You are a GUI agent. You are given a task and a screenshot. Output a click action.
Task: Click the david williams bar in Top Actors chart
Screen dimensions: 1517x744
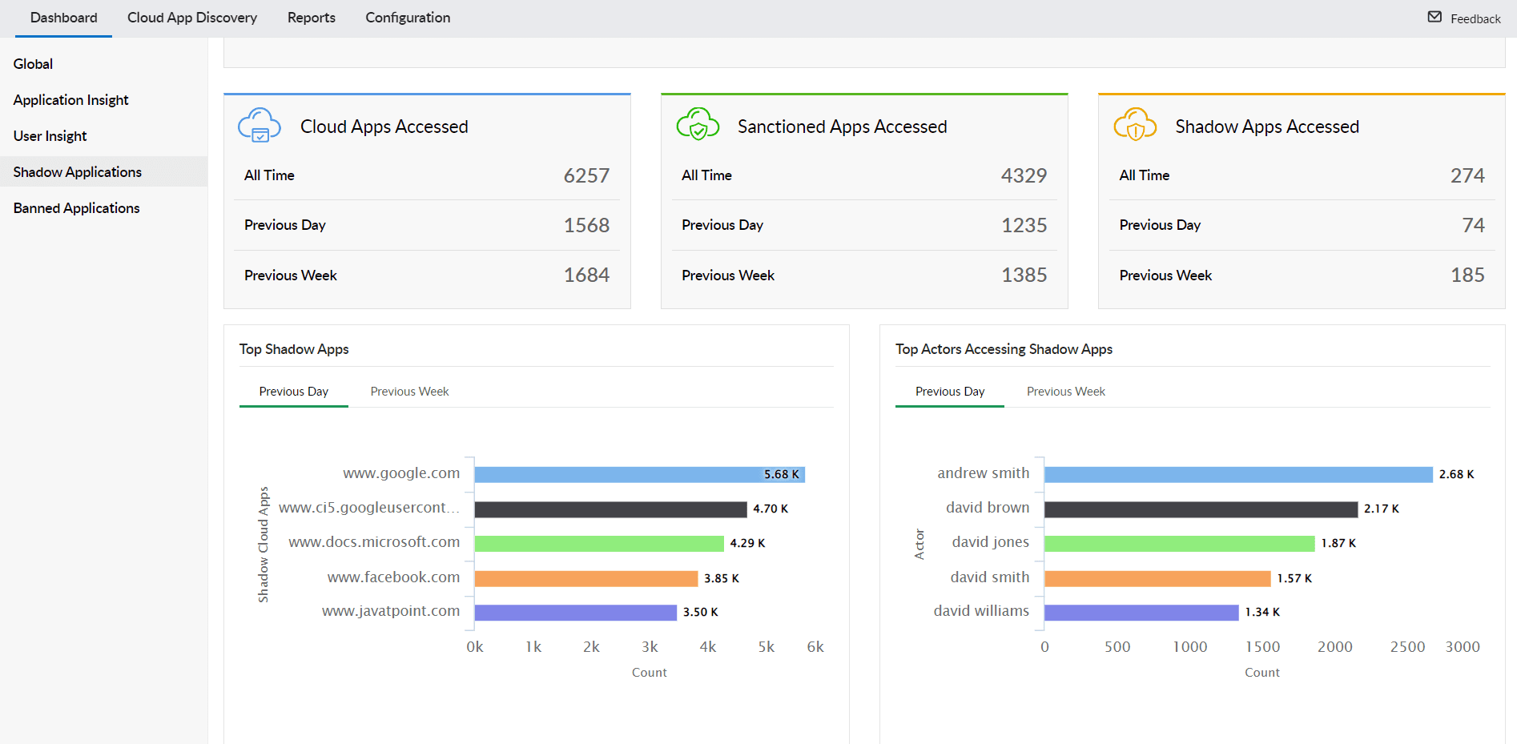(1141, 611)
